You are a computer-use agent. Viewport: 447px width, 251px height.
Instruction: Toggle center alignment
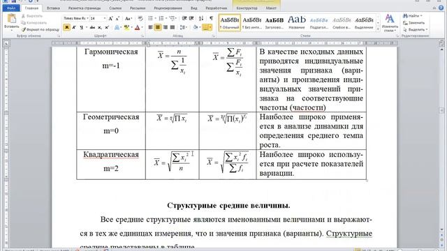pos(158,27)
